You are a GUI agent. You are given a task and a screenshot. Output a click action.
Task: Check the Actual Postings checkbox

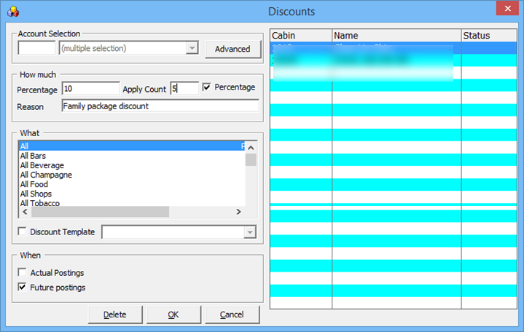click(x=22, y=272)
